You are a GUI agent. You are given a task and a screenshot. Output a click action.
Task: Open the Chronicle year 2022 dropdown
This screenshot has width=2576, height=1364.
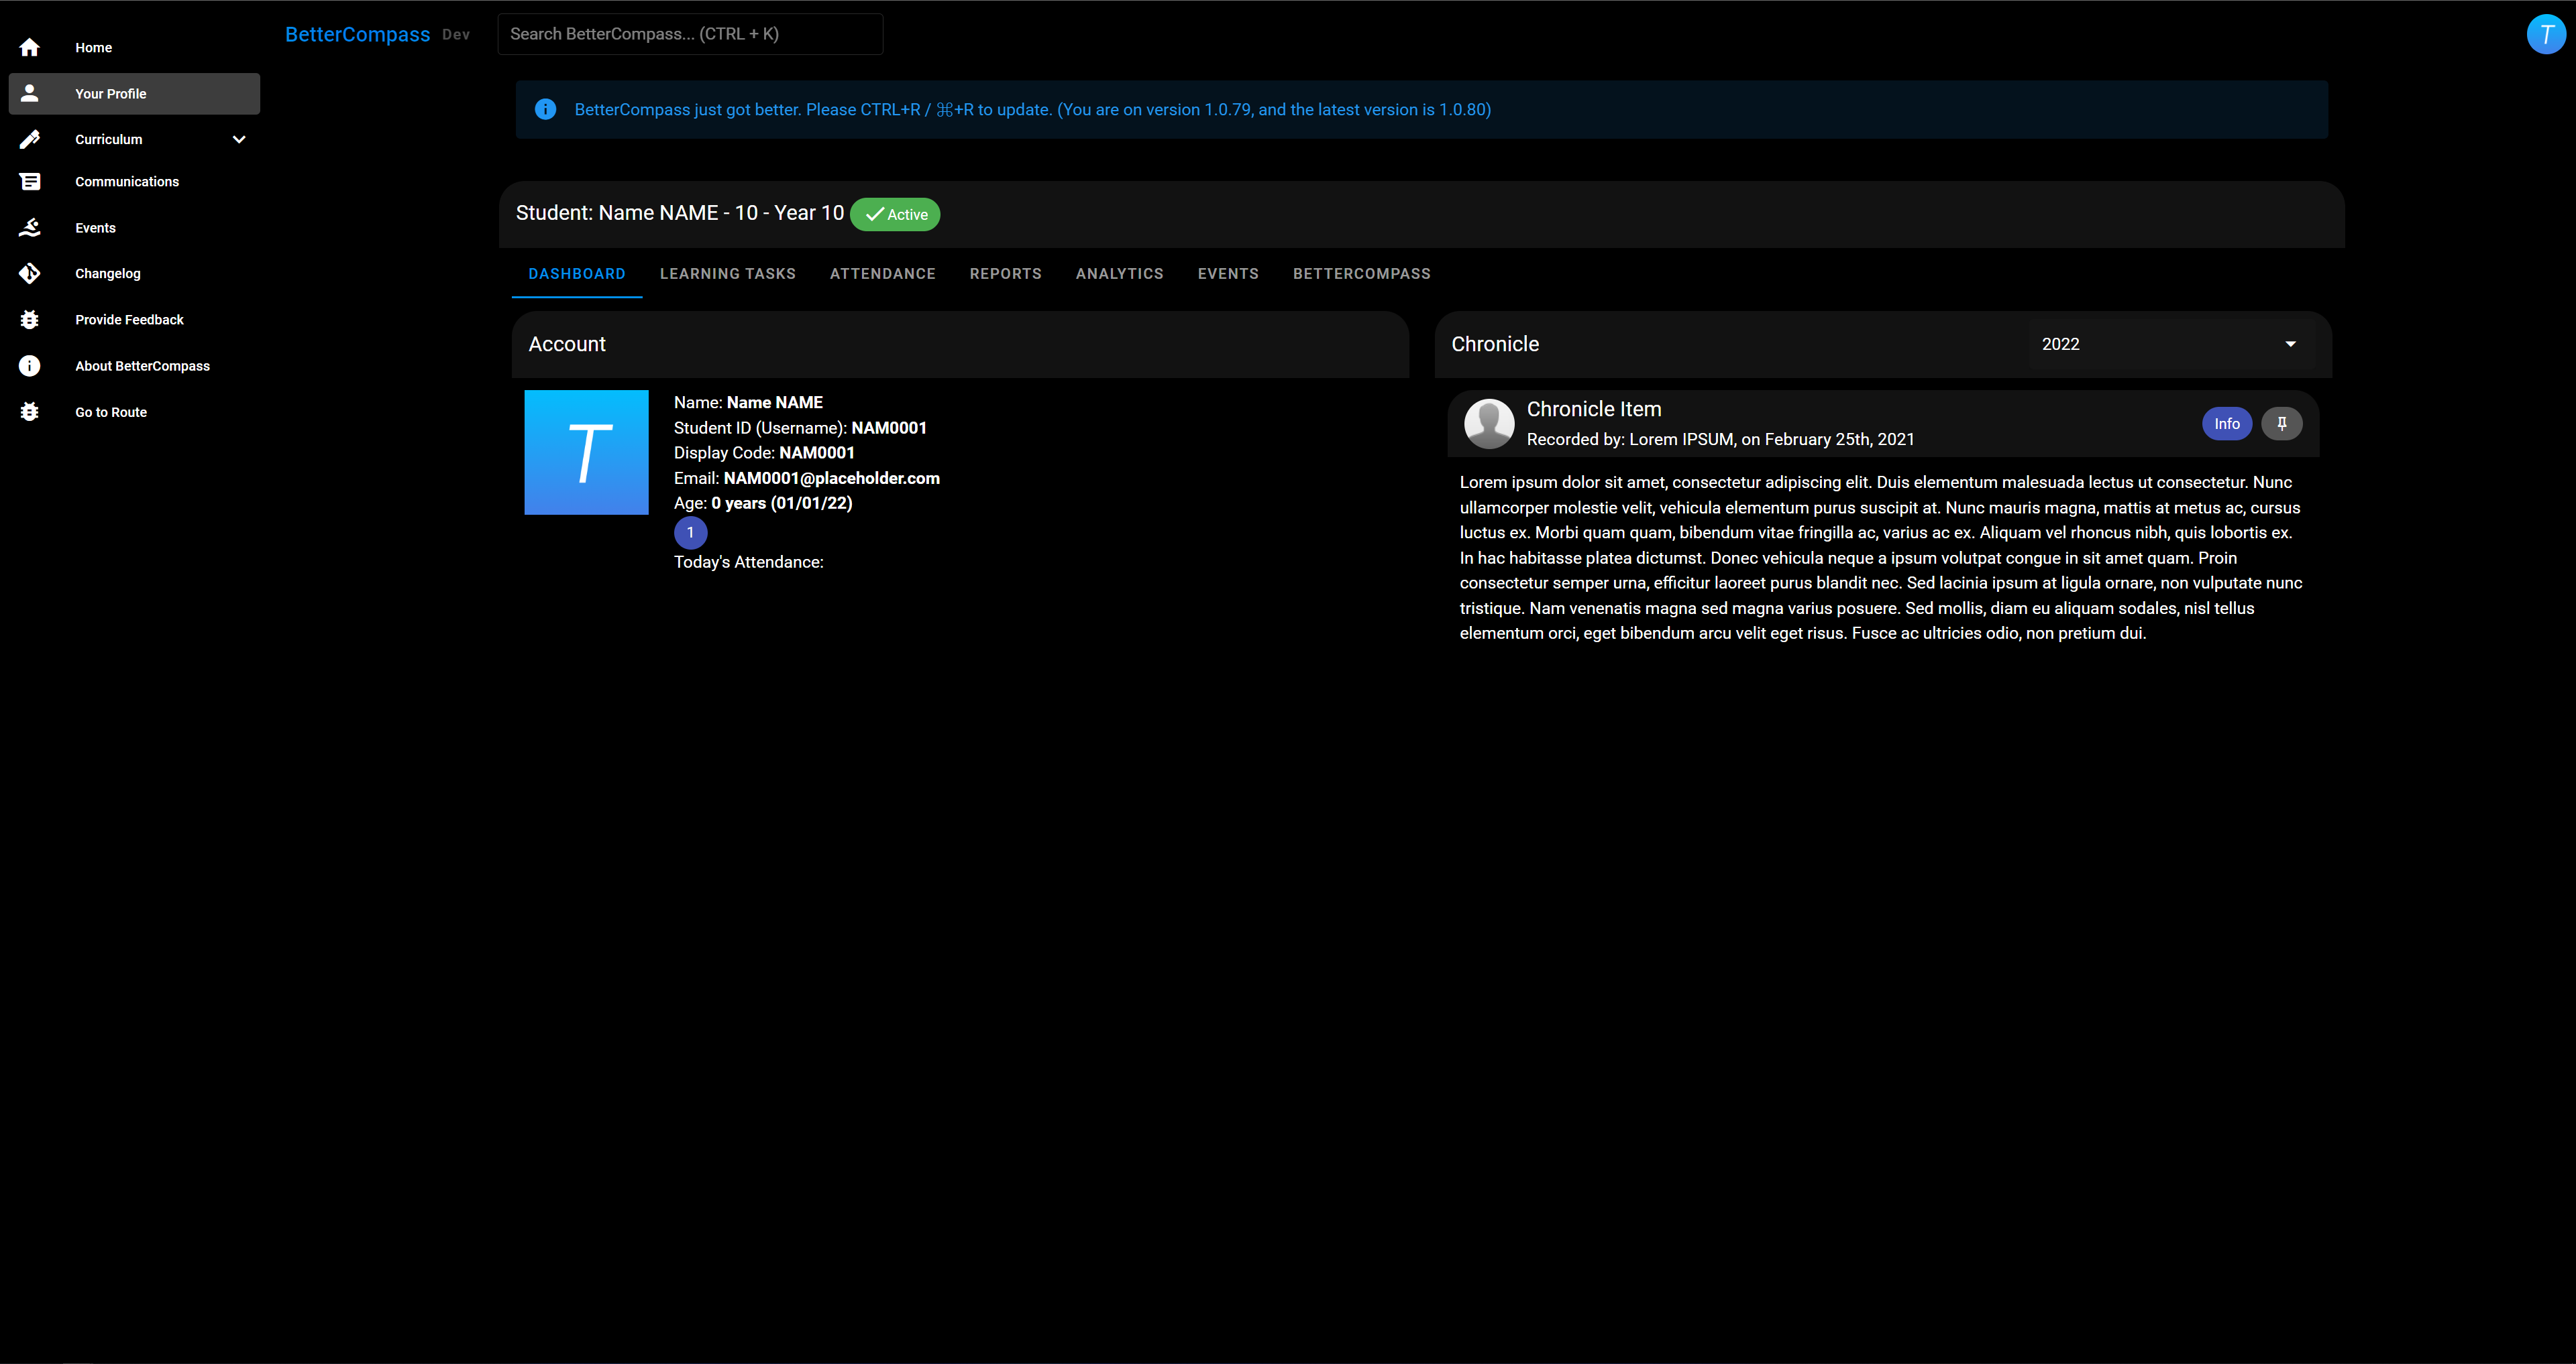coord(2170,344)
